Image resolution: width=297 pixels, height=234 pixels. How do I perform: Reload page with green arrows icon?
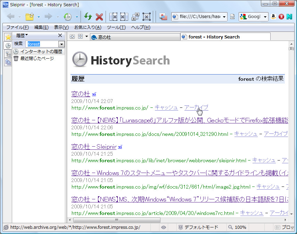[x=88, y=17]
